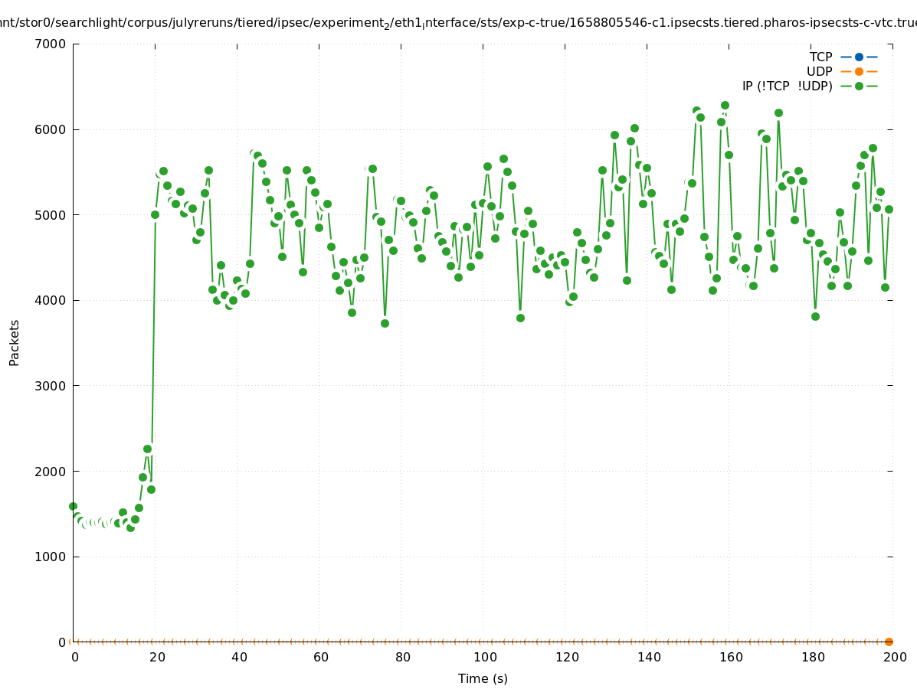
Task: Click the Packets y-axis title
Action: 15,342
